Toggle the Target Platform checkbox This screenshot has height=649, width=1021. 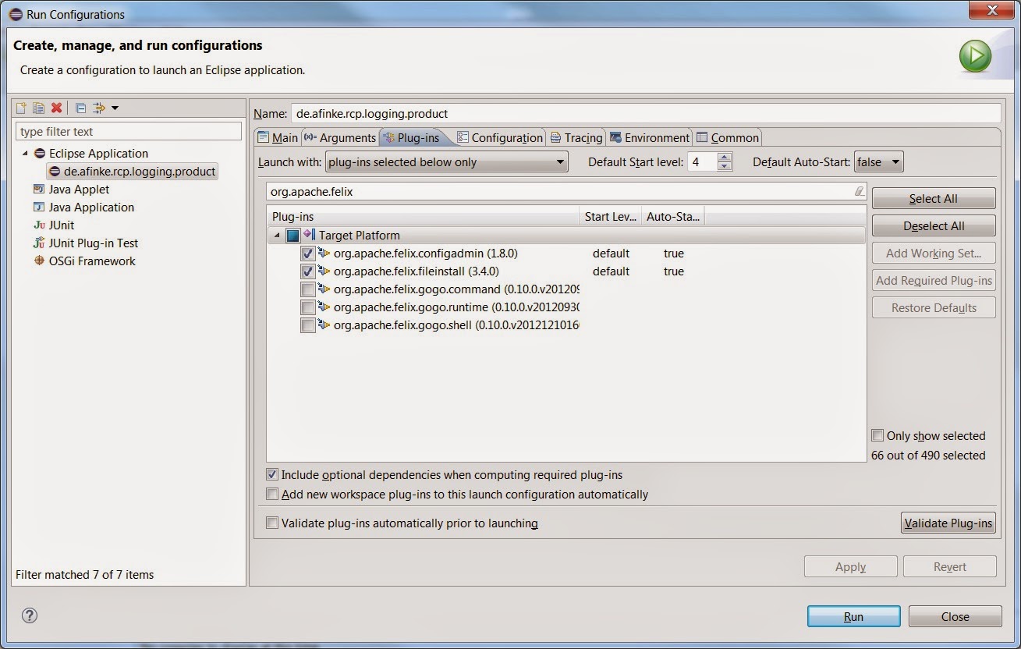pos(292,236)
